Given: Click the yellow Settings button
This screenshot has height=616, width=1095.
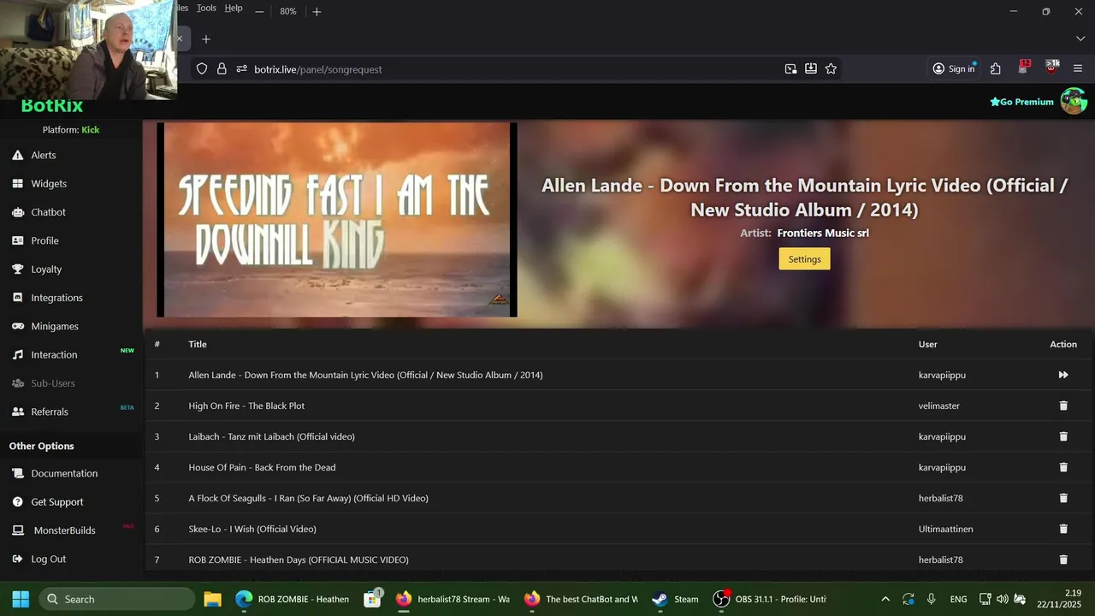Looking at the screenshot, I should (804, 259).
